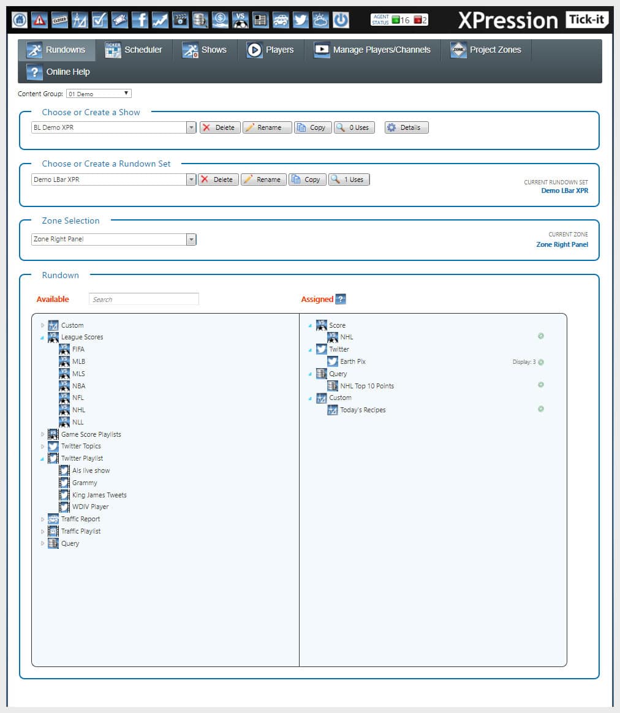The width and height of the screenshot is (620, 713).
Task: Open the Twitter bird icon in toolbar
Action: (x=301, y=20)
